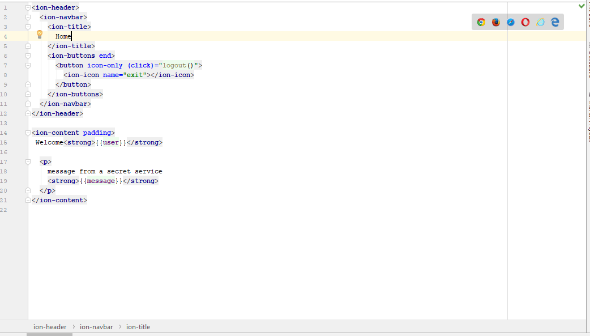Open the page in Opera
The image size is (590, 336).
click(x=525, y=22)
